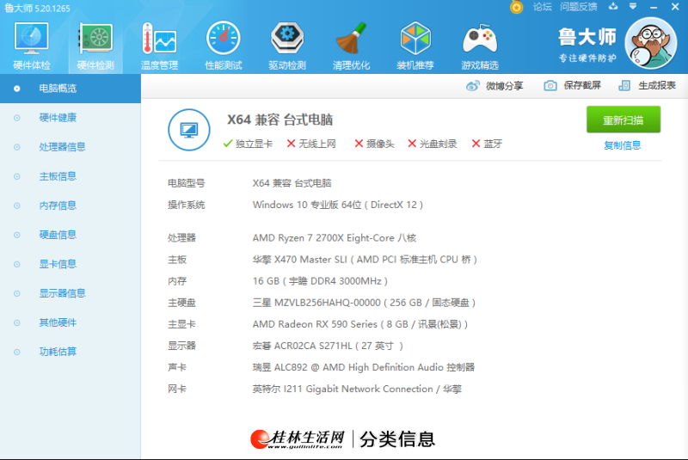Click the 复制信息 copy info link
Screen dimensions: 688x460
[x=622, y=145]
